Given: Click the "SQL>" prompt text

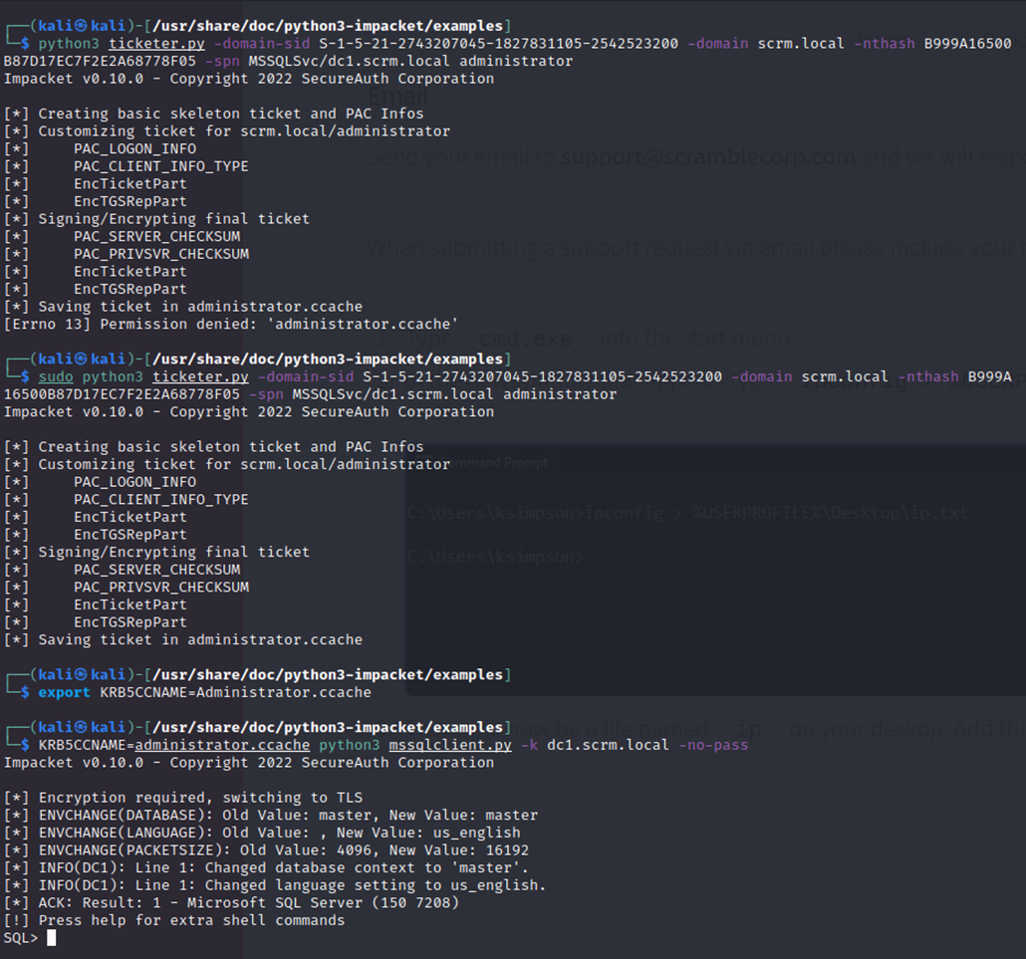Looking at the screenshot, I should [x=21, y=938].
